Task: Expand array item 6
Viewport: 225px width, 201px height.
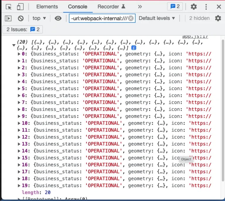Action: click(x=19, y=95)
